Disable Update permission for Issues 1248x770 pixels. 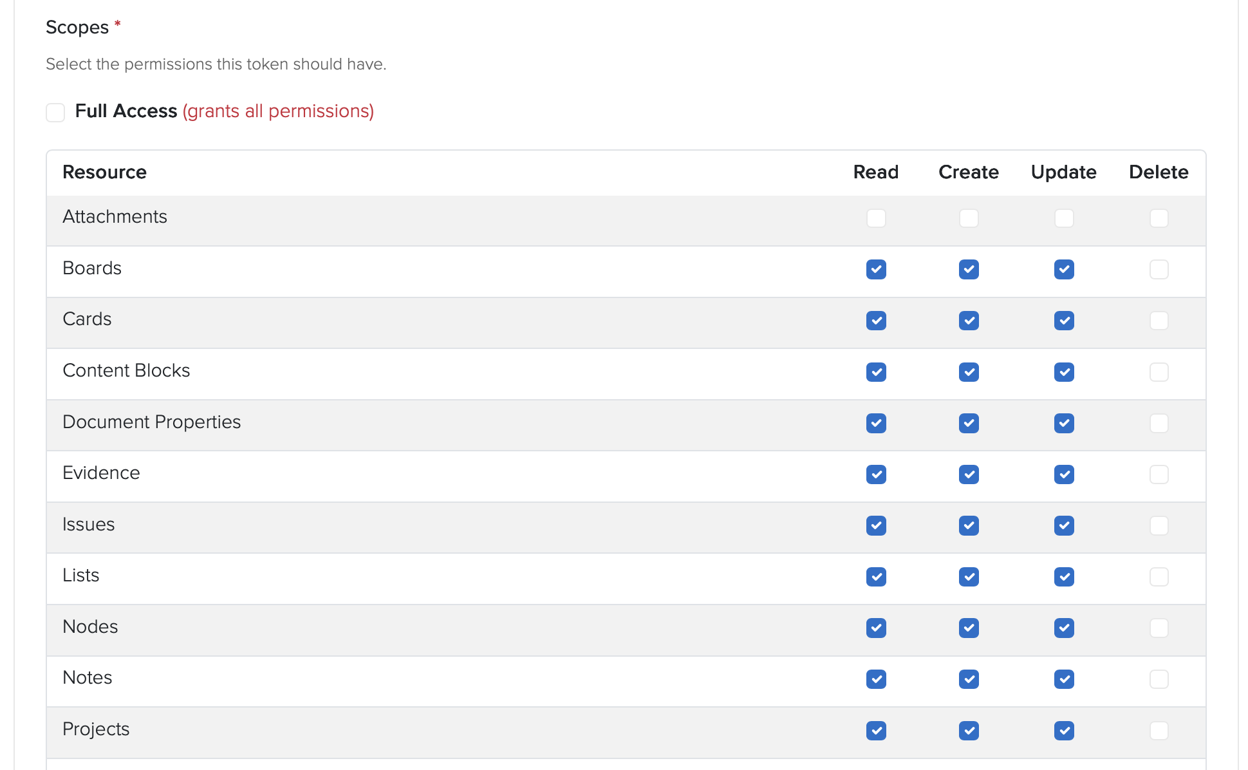(x=1064, y=525)
